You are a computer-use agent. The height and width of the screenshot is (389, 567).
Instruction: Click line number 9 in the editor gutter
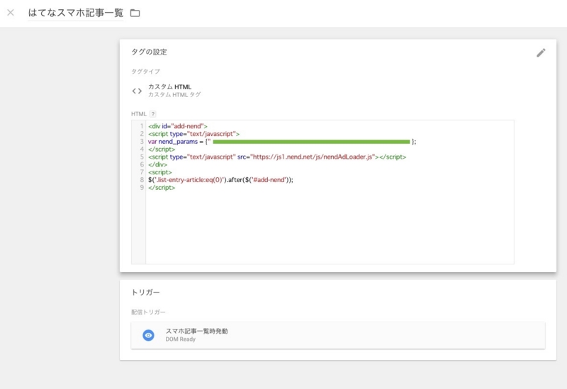[142, 188]
